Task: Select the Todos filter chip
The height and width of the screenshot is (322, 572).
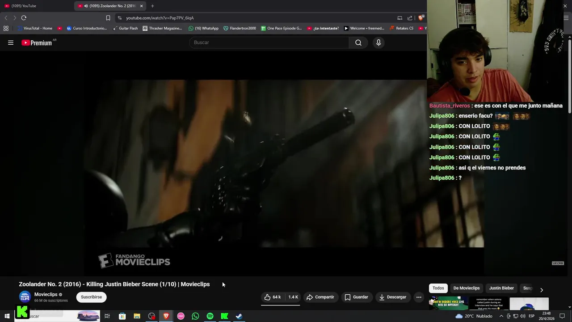Action: click(438, 288)
